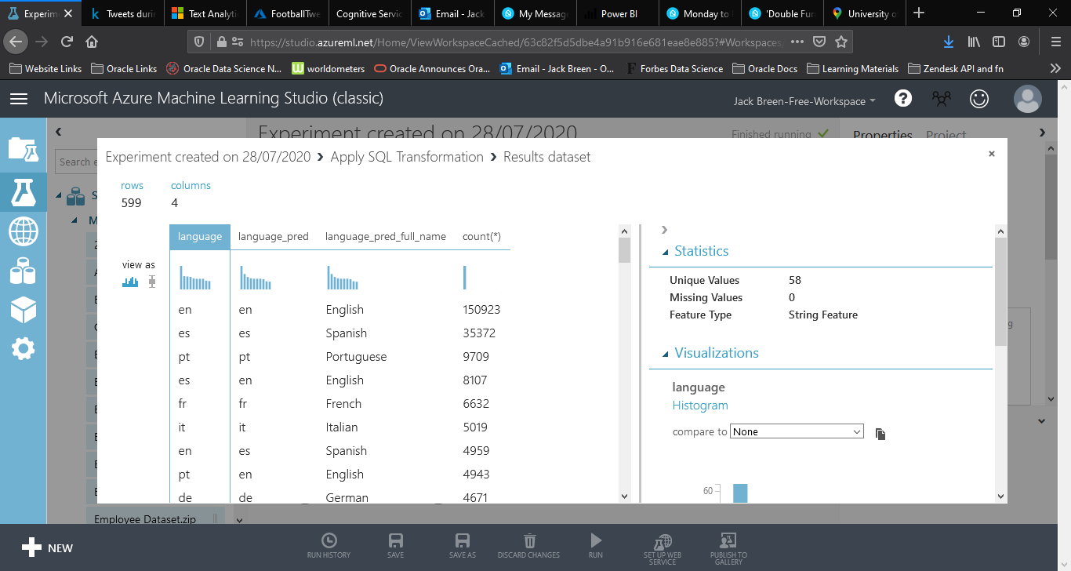Click the count(*) column histogram thumbnail
This screenshot has height=571, width=1071.
click(x=465, y=278)
